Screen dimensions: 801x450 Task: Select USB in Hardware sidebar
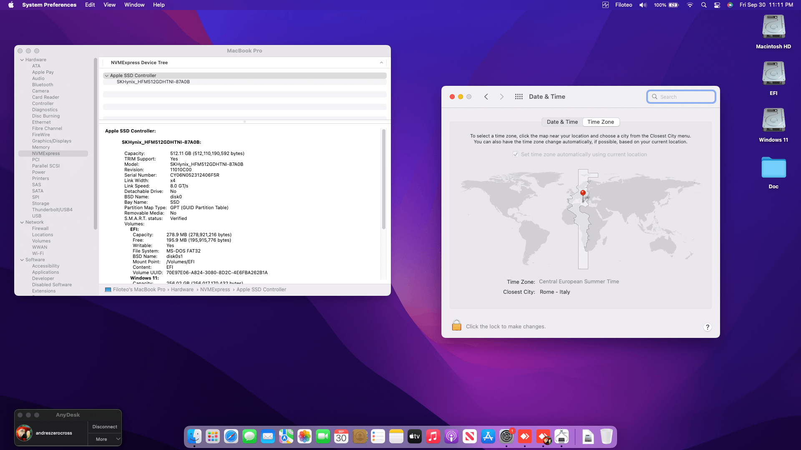pyautogui.click(x=37, y=216)
